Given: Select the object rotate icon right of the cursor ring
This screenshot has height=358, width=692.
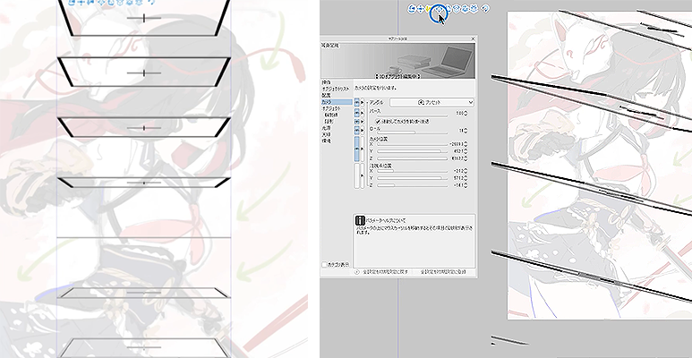Looking at the screenshot, I should [448, 8].
